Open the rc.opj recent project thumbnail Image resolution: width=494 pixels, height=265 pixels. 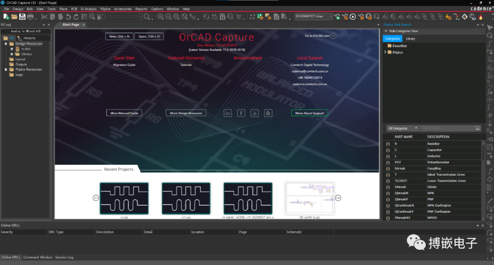click(124, 199)
